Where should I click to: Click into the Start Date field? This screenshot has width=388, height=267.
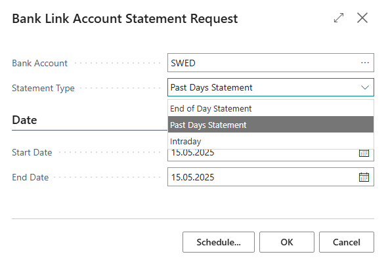tap(263, 155)
